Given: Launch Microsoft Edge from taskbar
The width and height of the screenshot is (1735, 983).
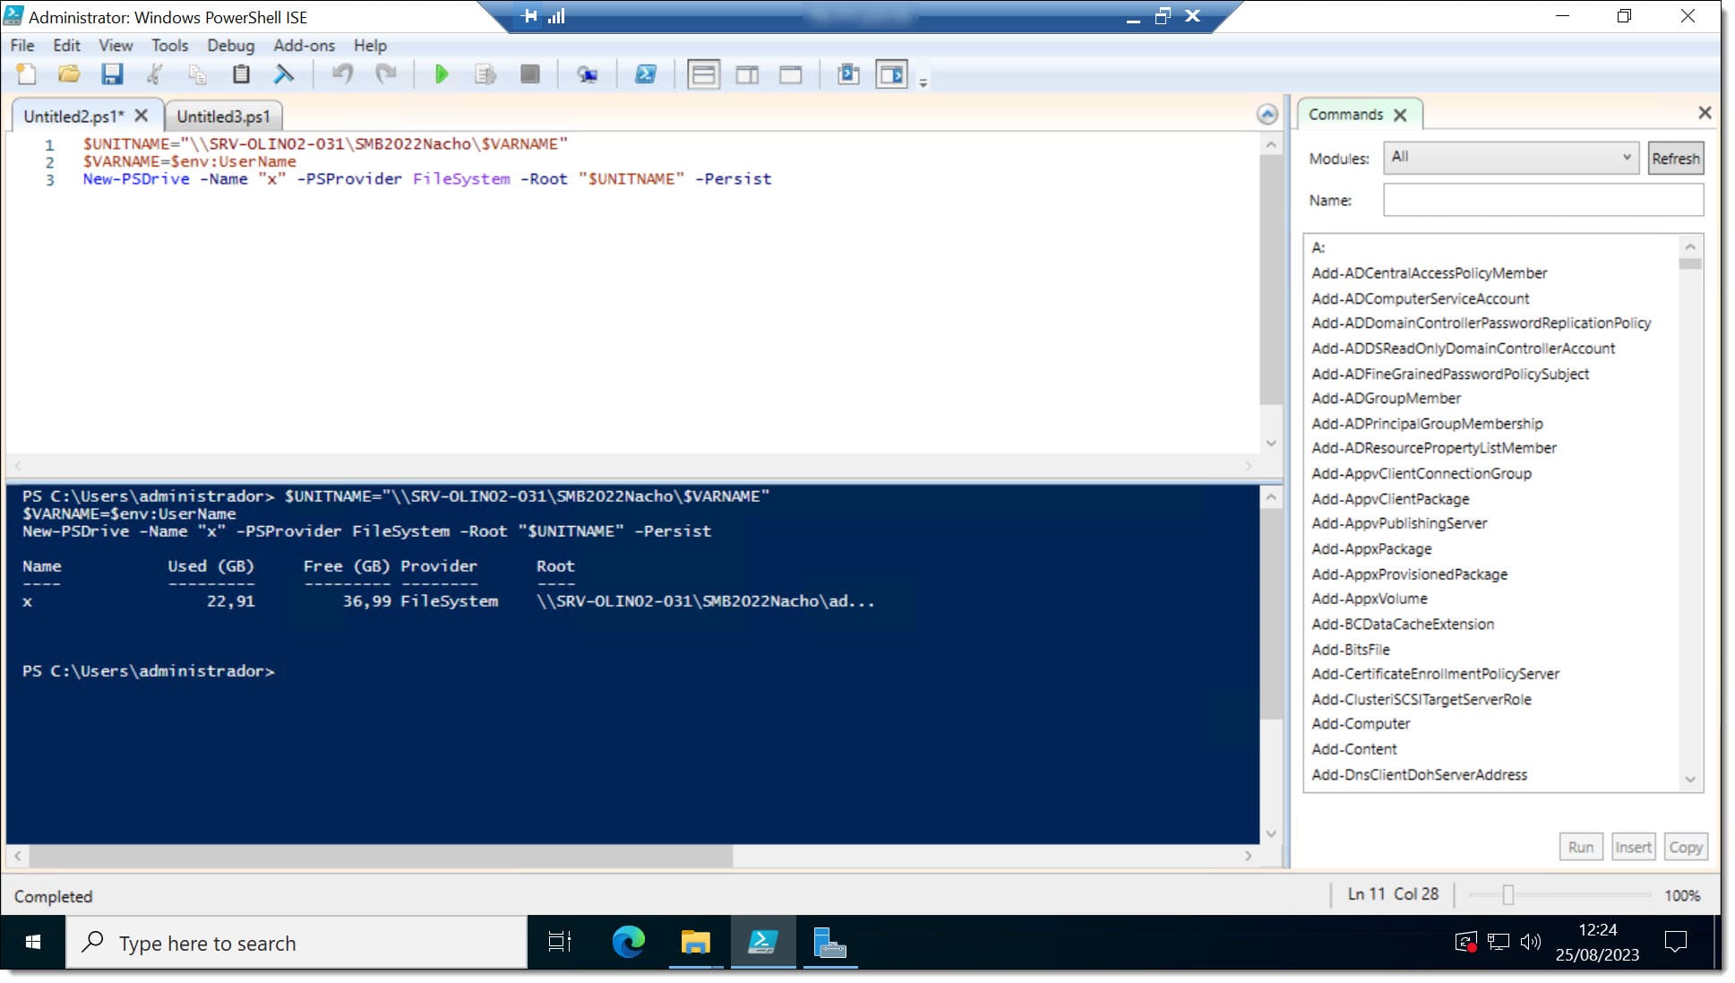Looking at the screenshot, I should tap(628, 942).
